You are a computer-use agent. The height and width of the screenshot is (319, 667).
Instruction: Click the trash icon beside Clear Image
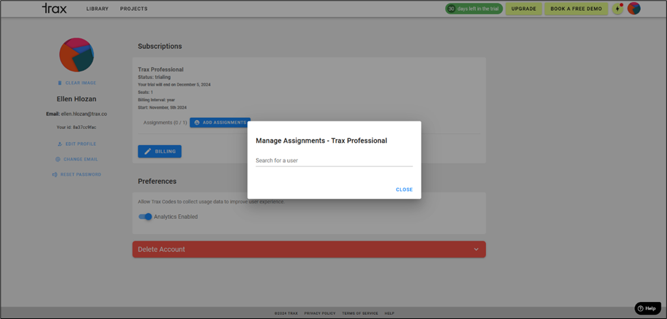pyautogui.click(x=59, y=83)
